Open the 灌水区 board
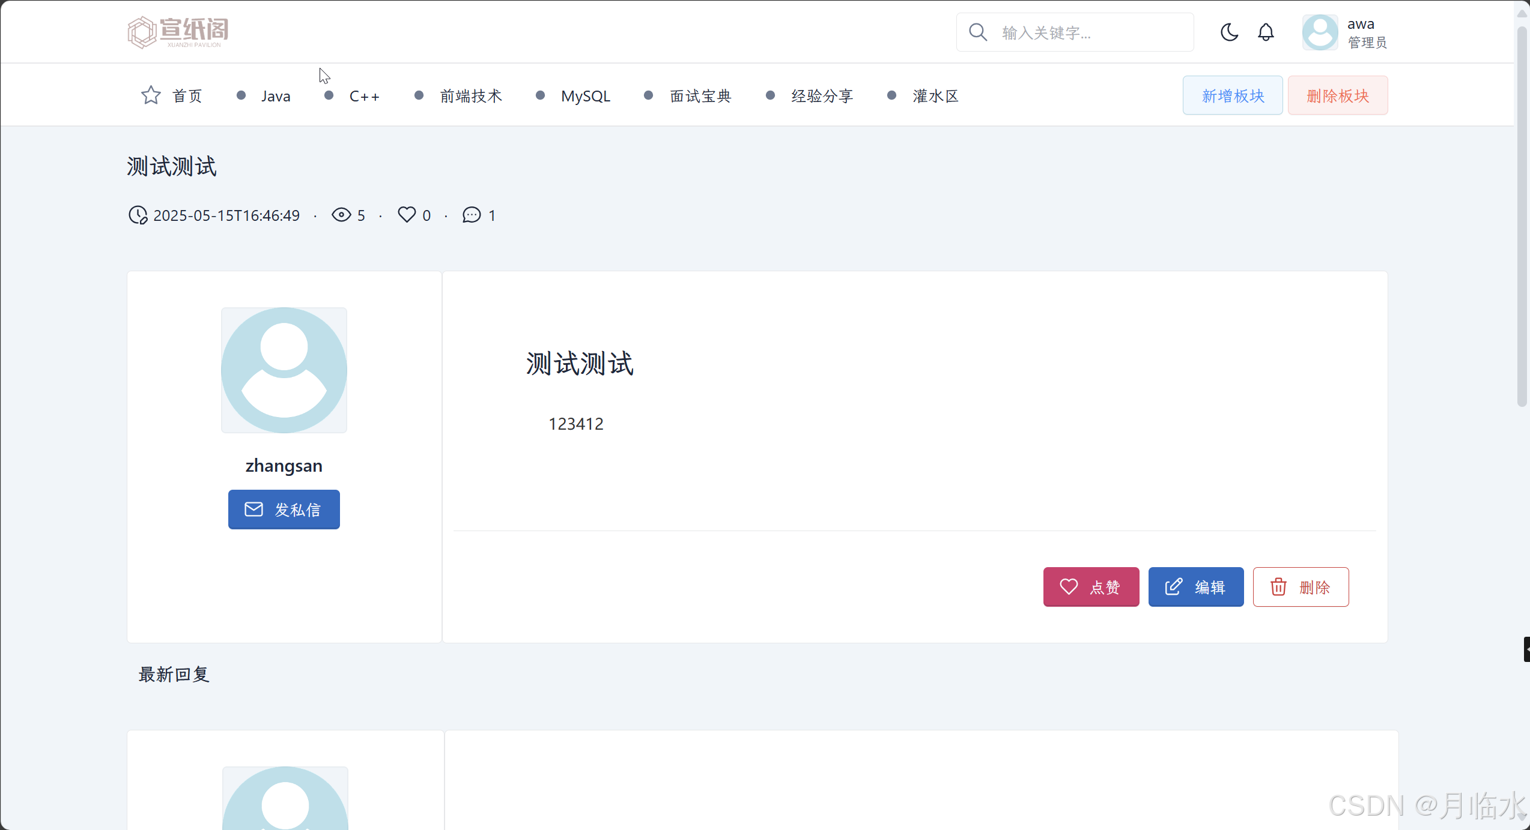Viewport: 1530px width, 830px height. click(x=935, y=96)
